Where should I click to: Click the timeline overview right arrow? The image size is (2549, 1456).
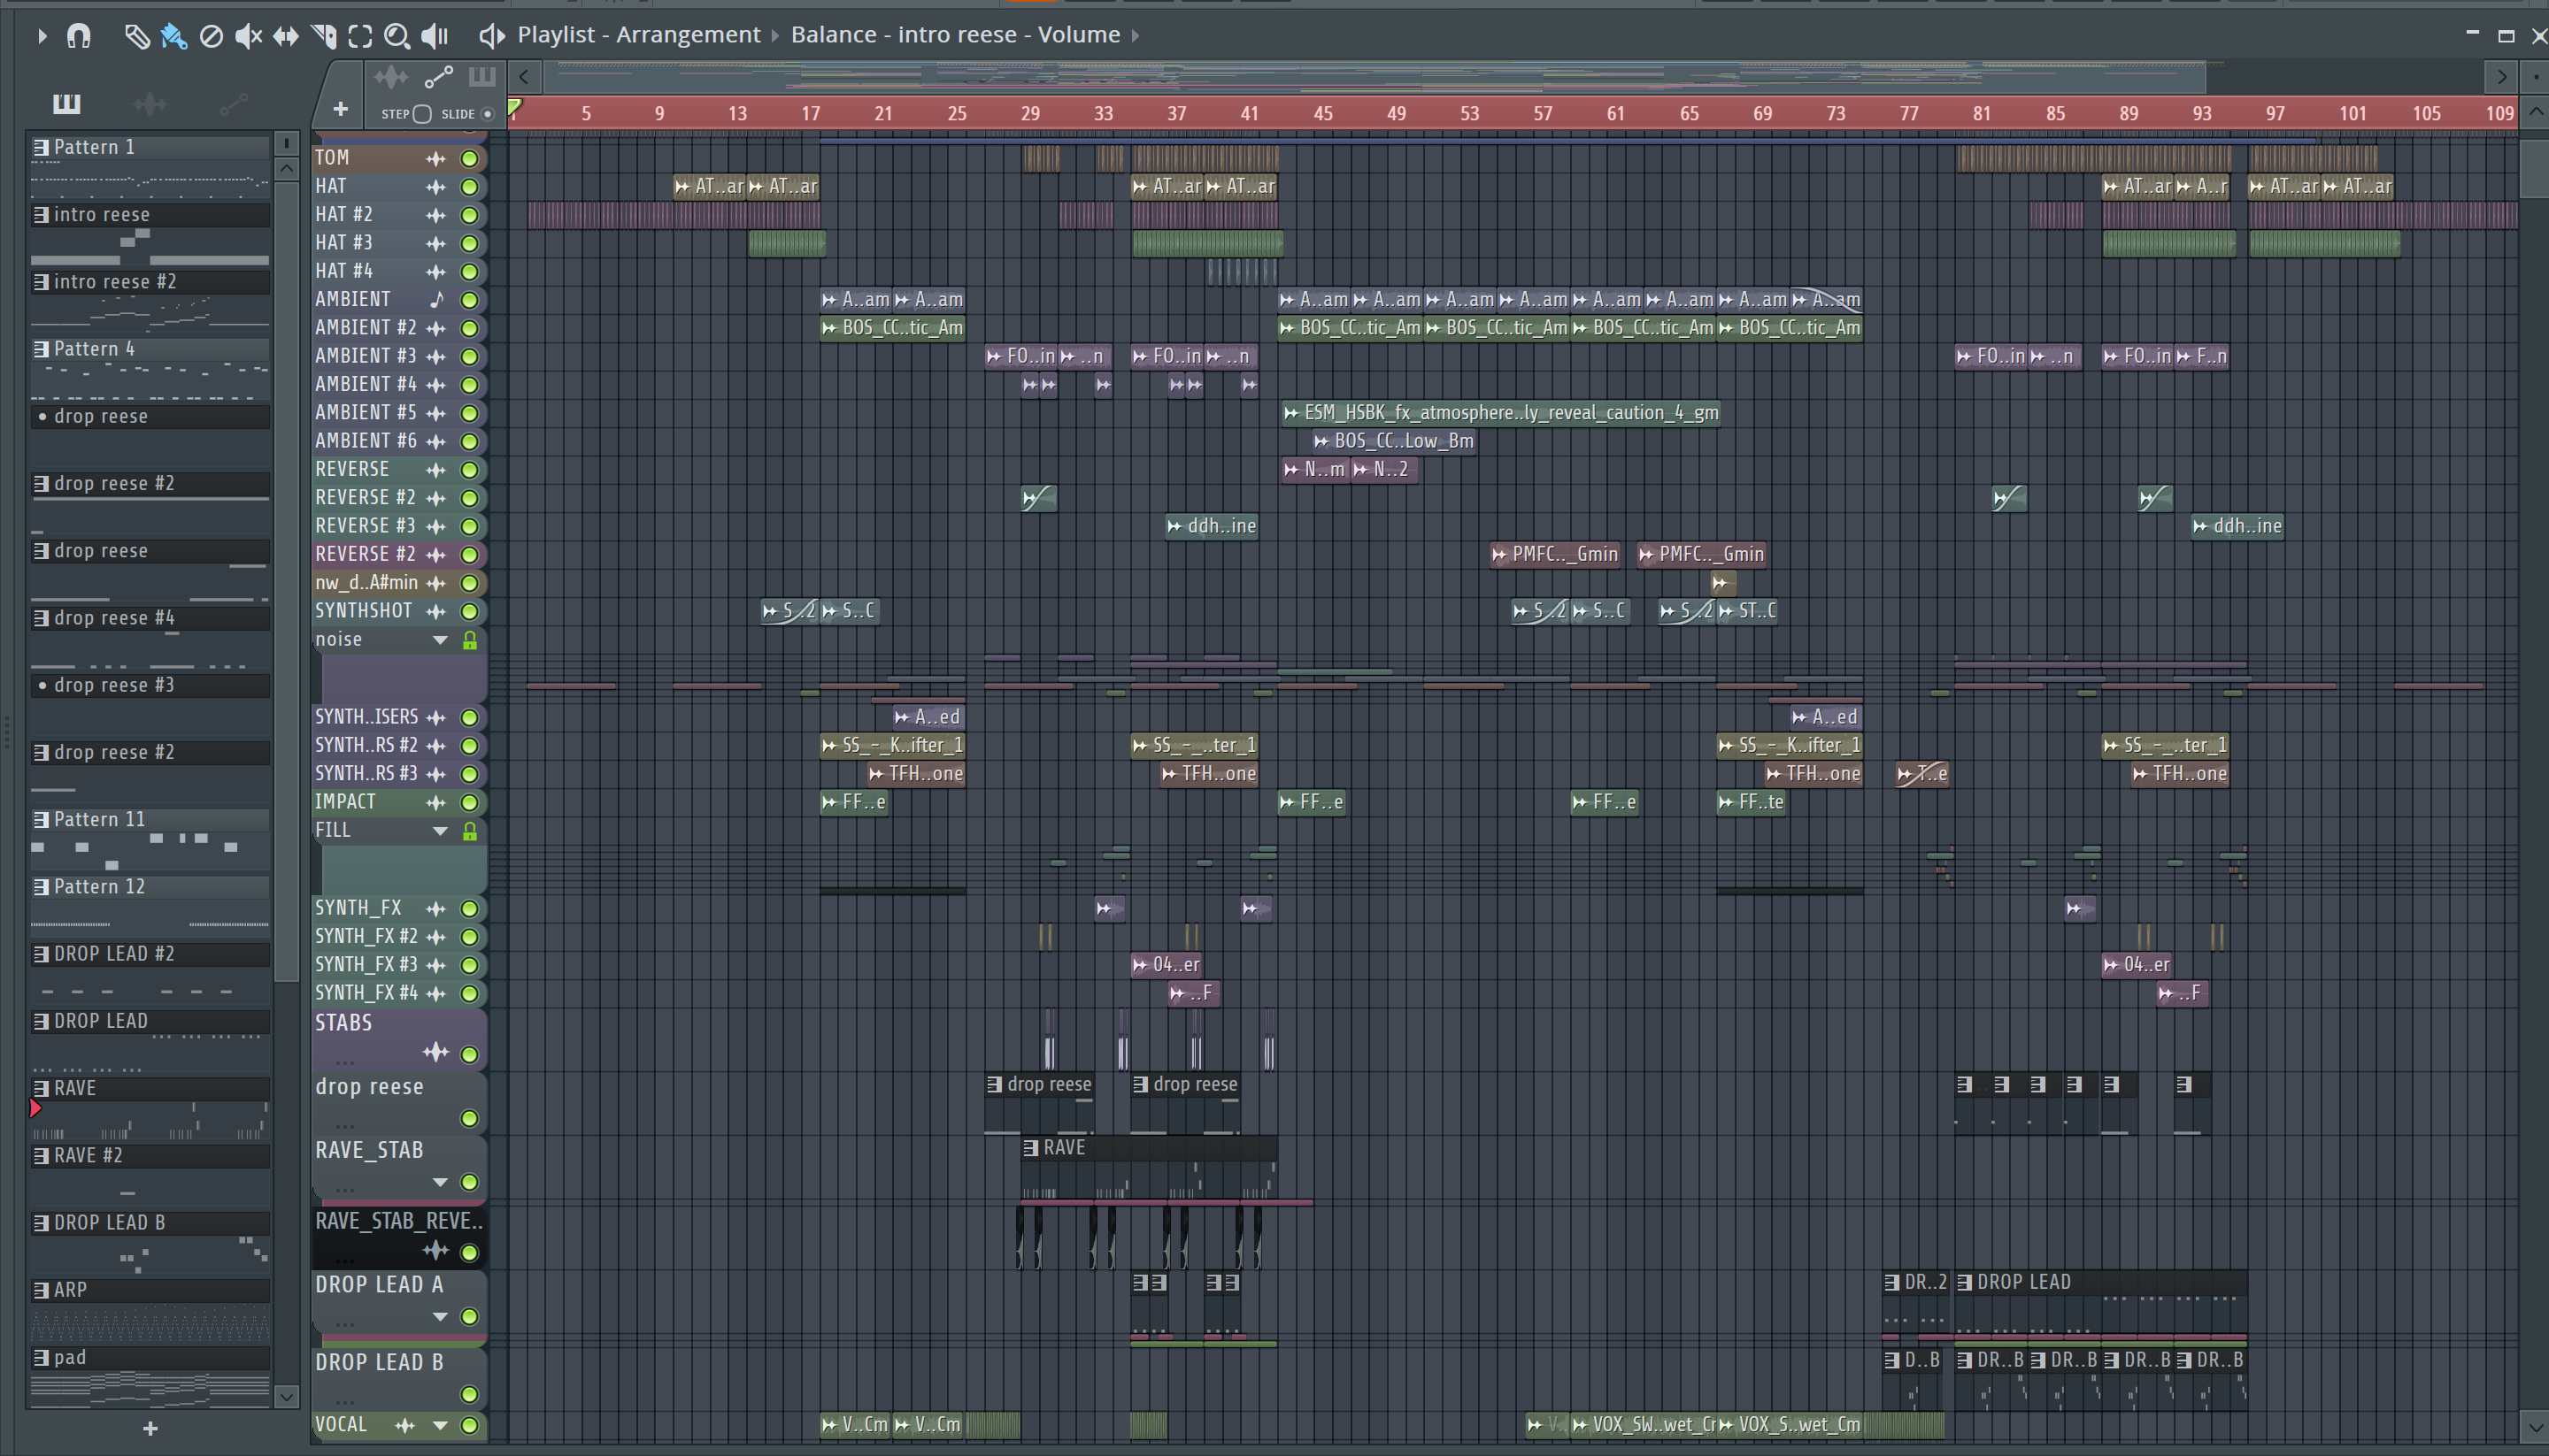click(2502, 76)
